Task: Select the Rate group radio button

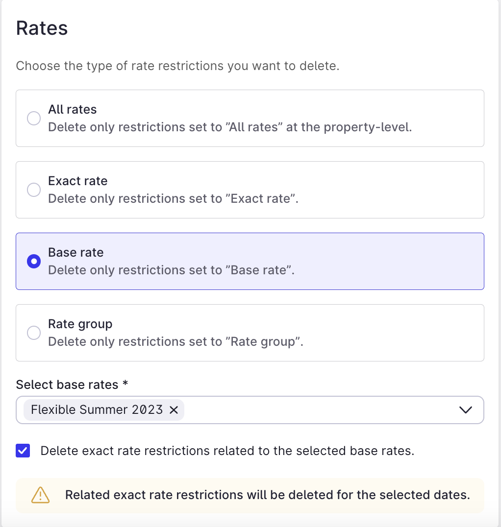Action: [x=34, y=333]
